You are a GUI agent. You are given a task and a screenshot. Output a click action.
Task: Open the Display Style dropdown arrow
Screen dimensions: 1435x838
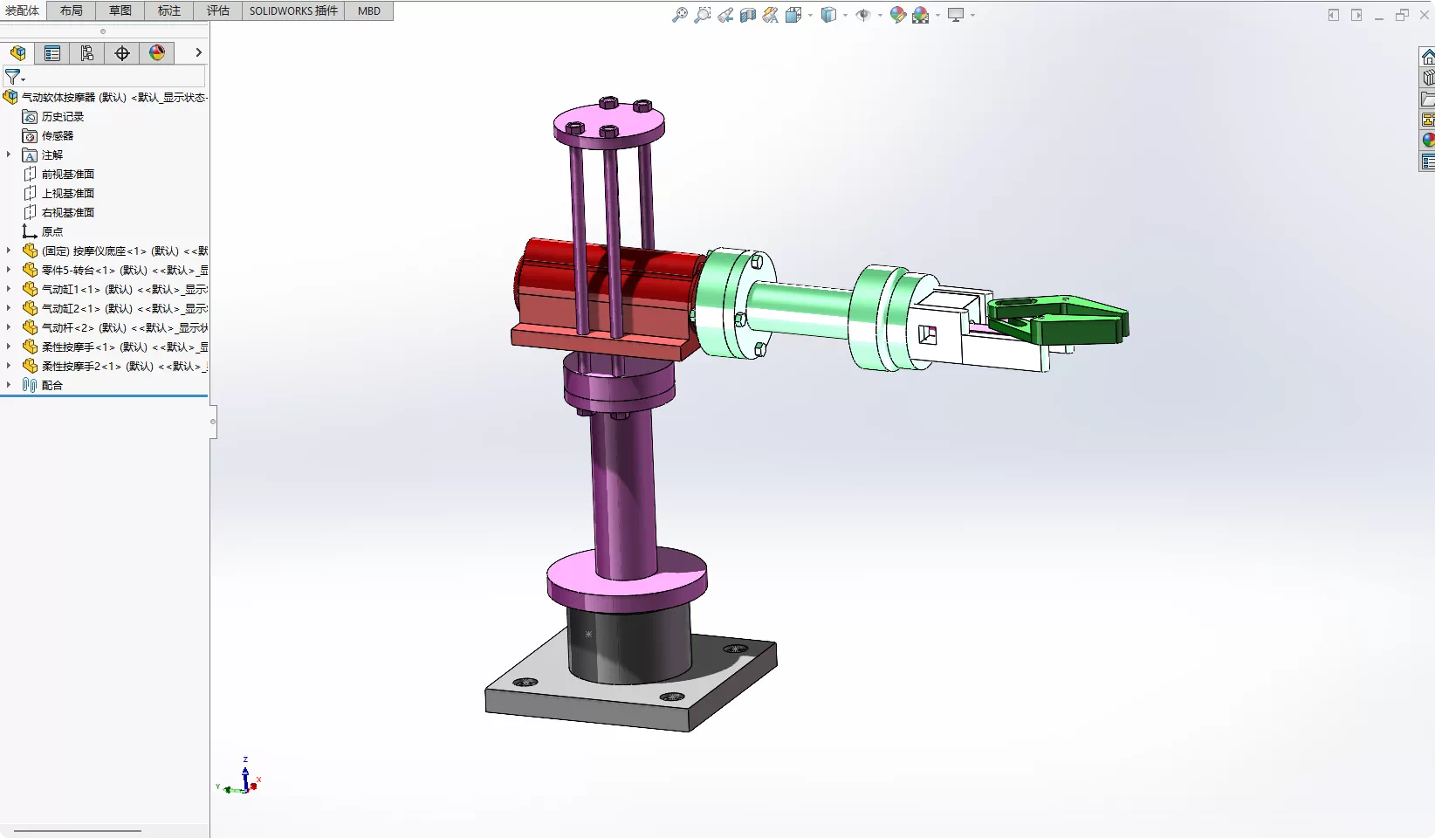[845, 15]
